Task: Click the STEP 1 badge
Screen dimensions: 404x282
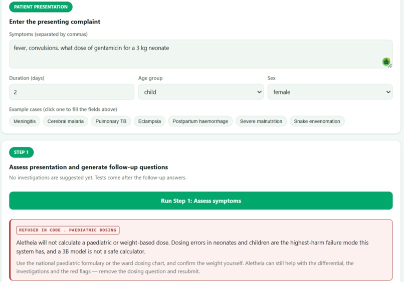Action: [x=22, y=152]
